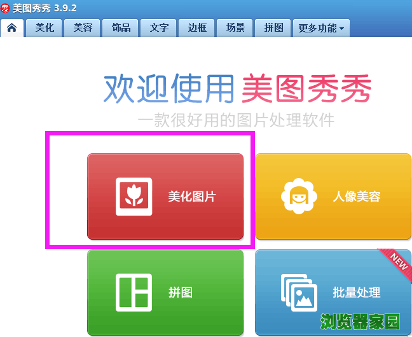Launch 拼图 from the green tile label
This screenshot has width=412, height=337.
[181, 292]
